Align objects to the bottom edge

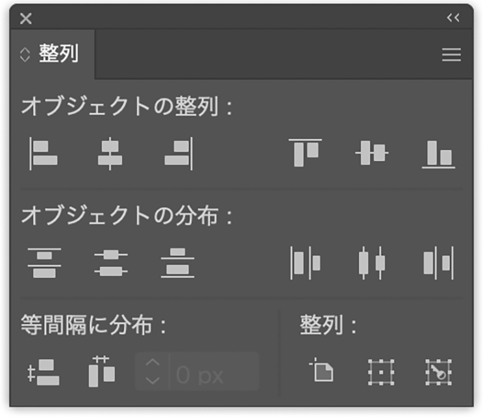coord(438,153)
